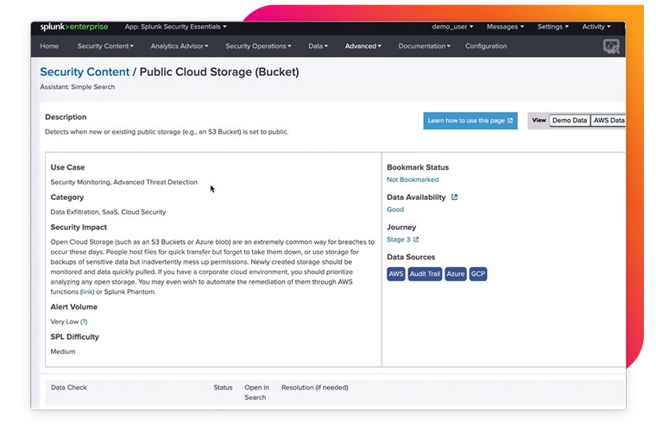Click the Data Check column header
This screenshot has height=431, width=656.
pos(69,388)
